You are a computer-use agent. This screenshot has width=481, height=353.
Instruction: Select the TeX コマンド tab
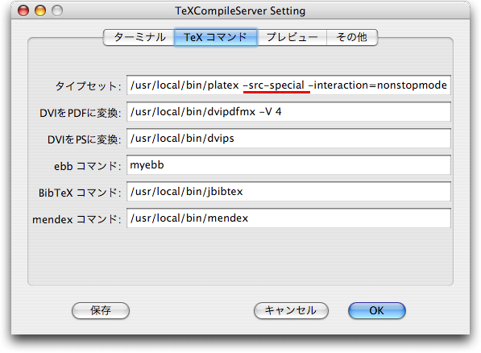coord(216,37)
